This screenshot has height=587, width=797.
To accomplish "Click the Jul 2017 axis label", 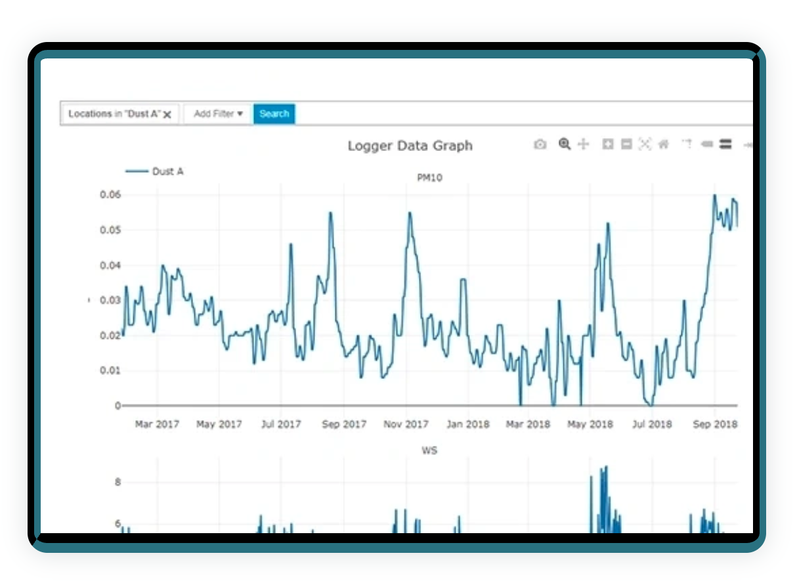I will (x=281, y=424).
